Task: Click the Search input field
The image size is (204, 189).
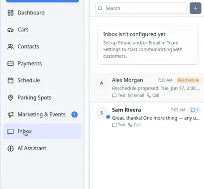Action: pyautogui.click(x=141, y=8)
